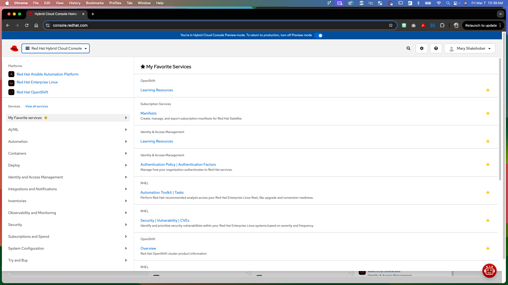Turn off the Preview mode switch
The image size is (508, 285).
point(319,35)
